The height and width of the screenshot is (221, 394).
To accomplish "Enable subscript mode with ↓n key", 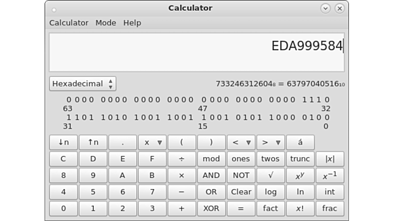I will [x=63, y=142].
